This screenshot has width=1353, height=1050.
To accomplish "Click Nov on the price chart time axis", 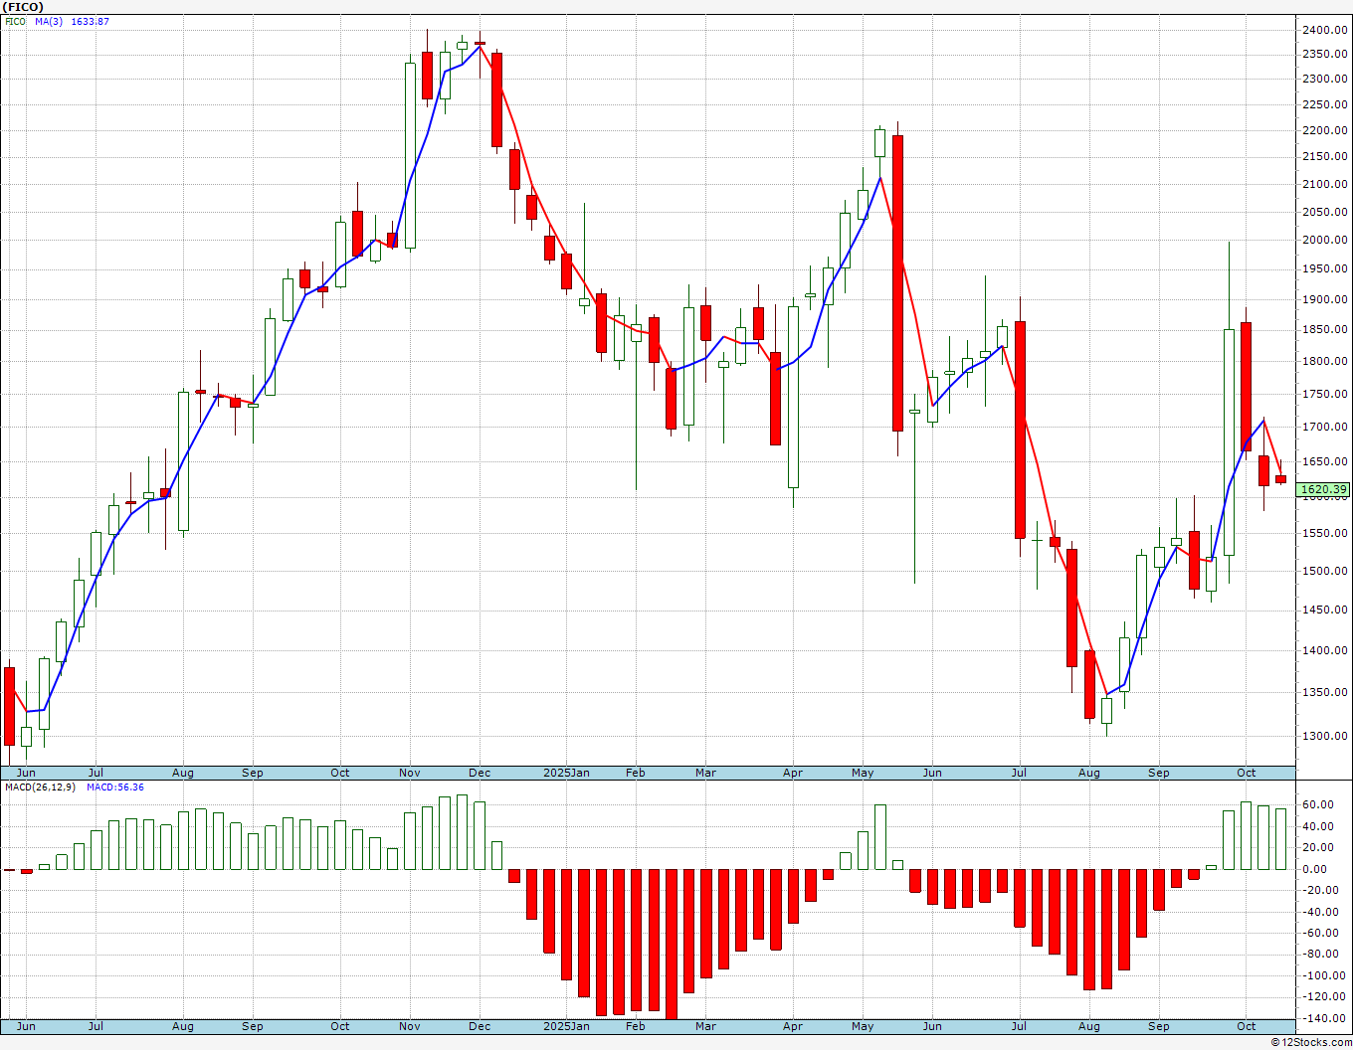I will click(x=409, y=773).
